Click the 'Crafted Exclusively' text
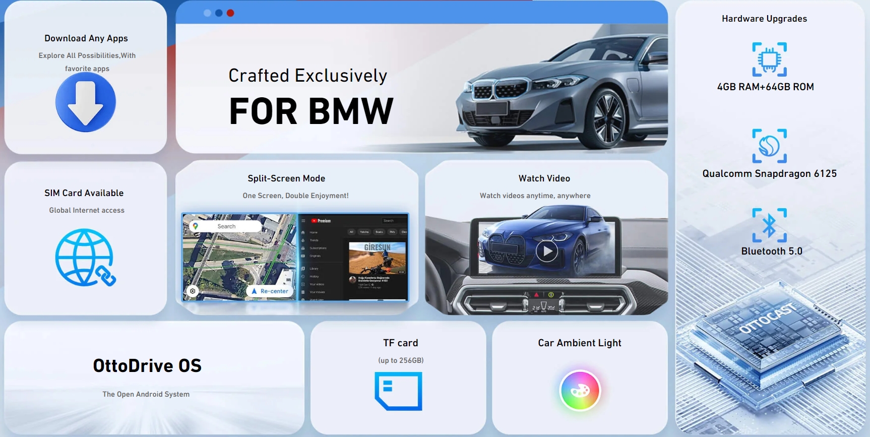870x437 pixels. coord(307,76)
